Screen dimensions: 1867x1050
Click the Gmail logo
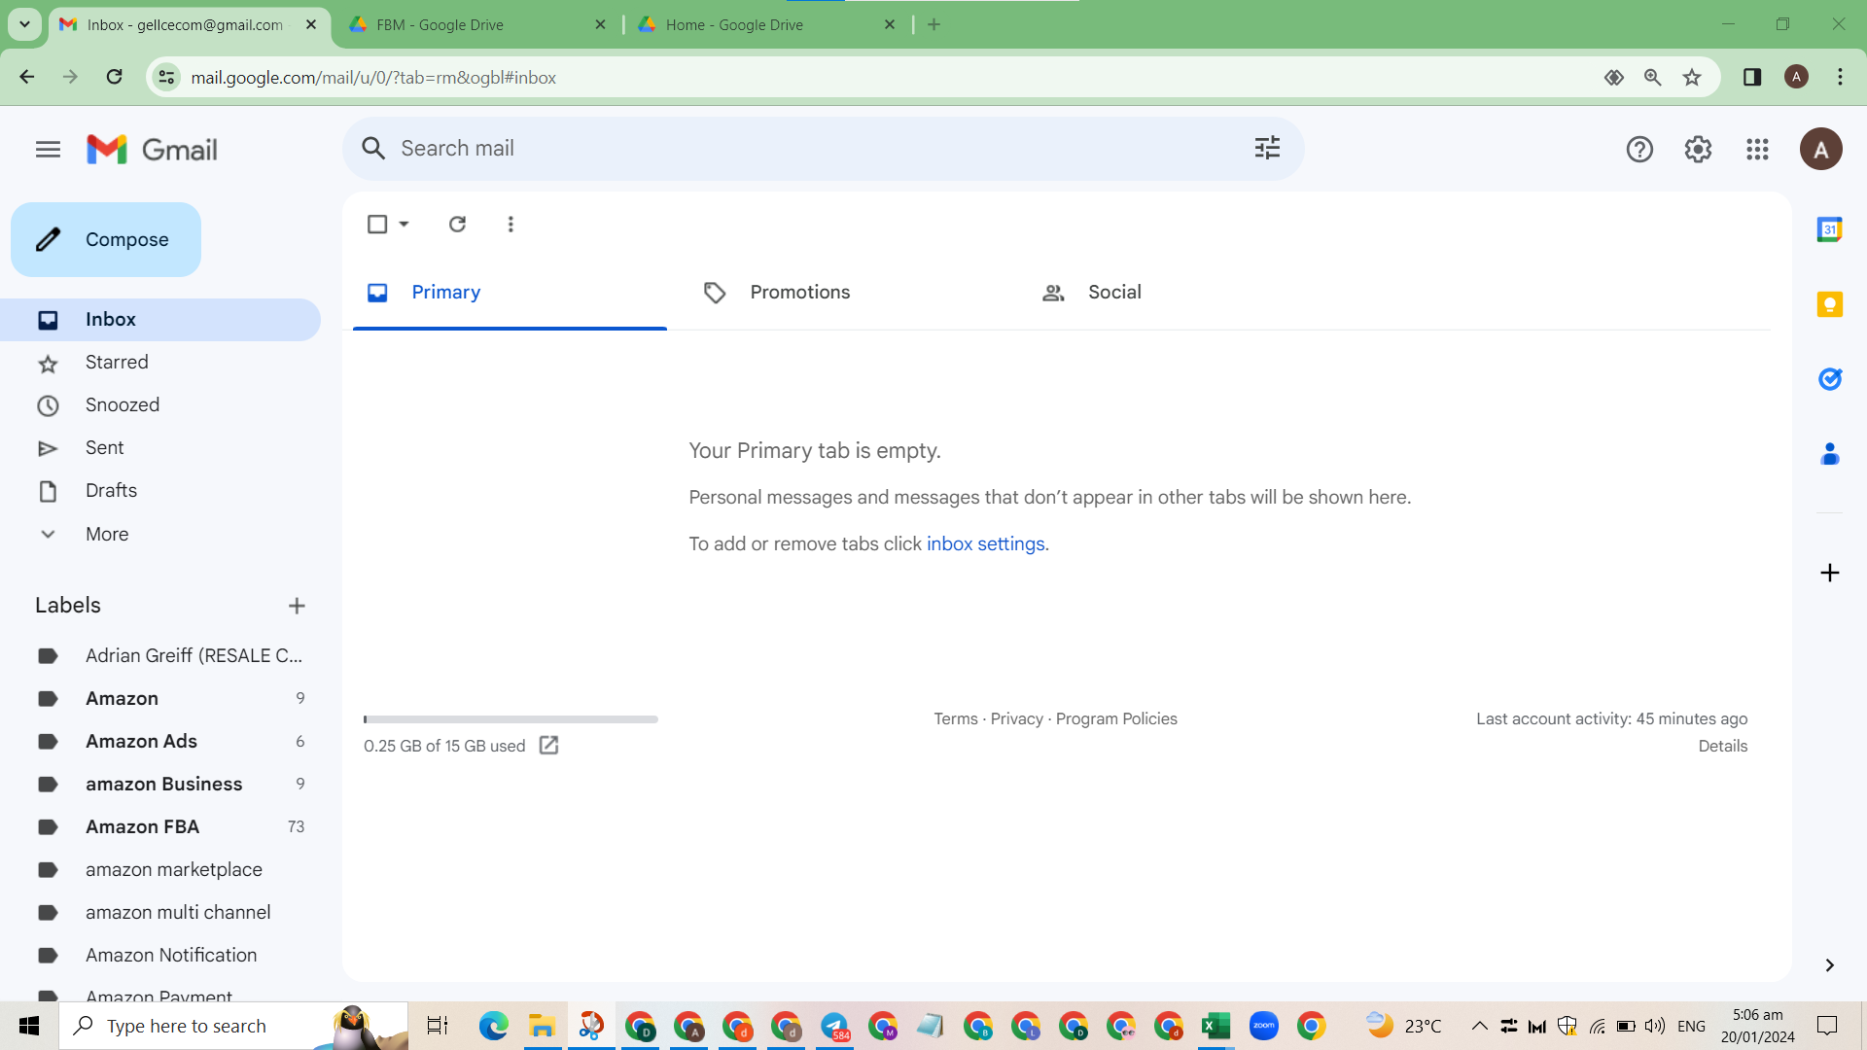[152, 149]
